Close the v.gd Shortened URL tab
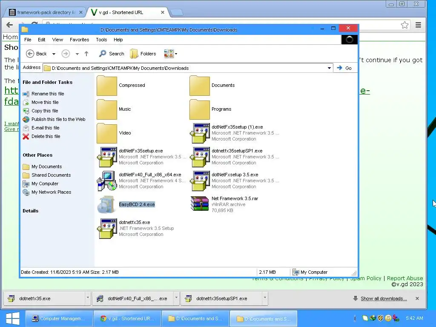 tap(163, 12)
